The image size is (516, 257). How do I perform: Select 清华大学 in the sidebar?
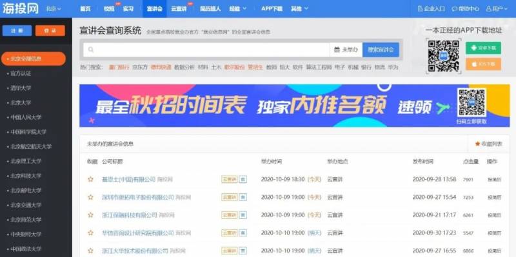coord(21,88)
